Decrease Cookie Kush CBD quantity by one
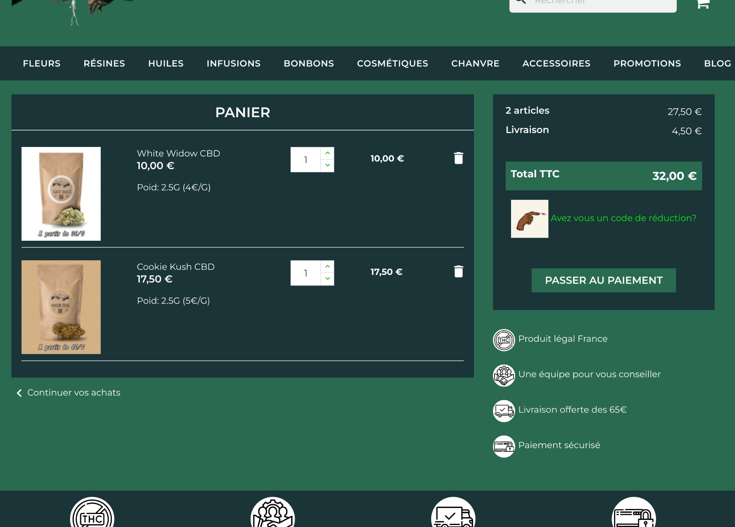Screen dimensions: 735x527 [x=327, y=279]
